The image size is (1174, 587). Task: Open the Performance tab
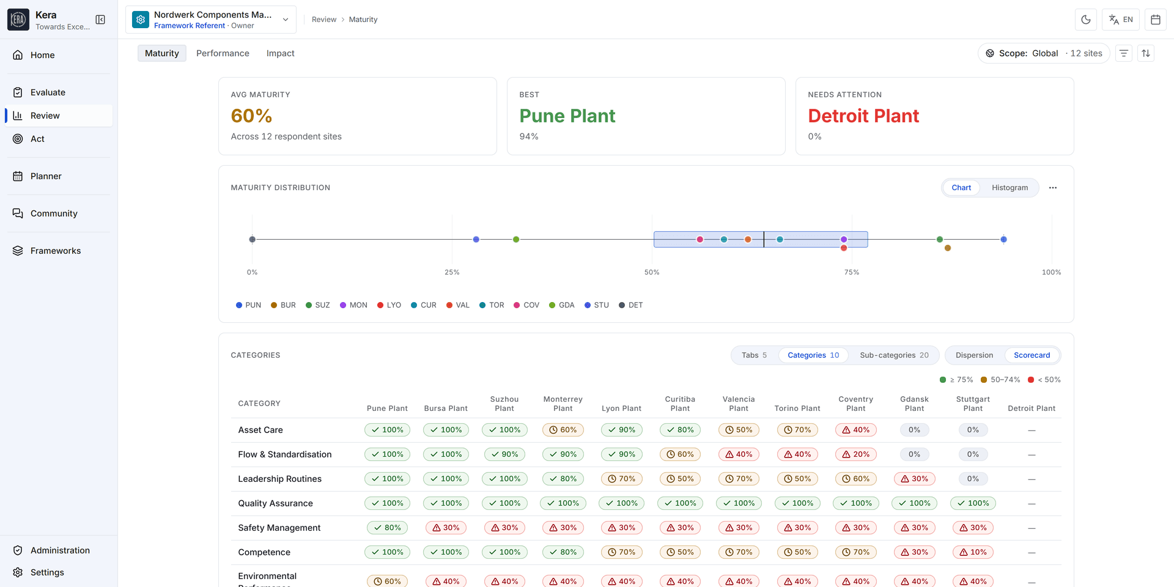223,53
